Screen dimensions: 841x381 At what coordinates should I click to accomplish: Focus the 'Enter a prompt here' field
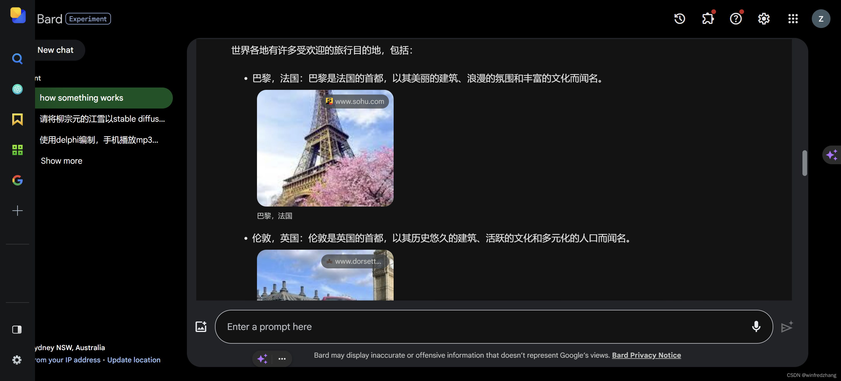tap(494, 326)
